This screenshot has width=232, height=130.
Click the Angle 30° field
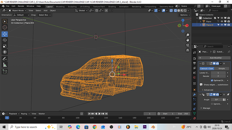(217, 100)
